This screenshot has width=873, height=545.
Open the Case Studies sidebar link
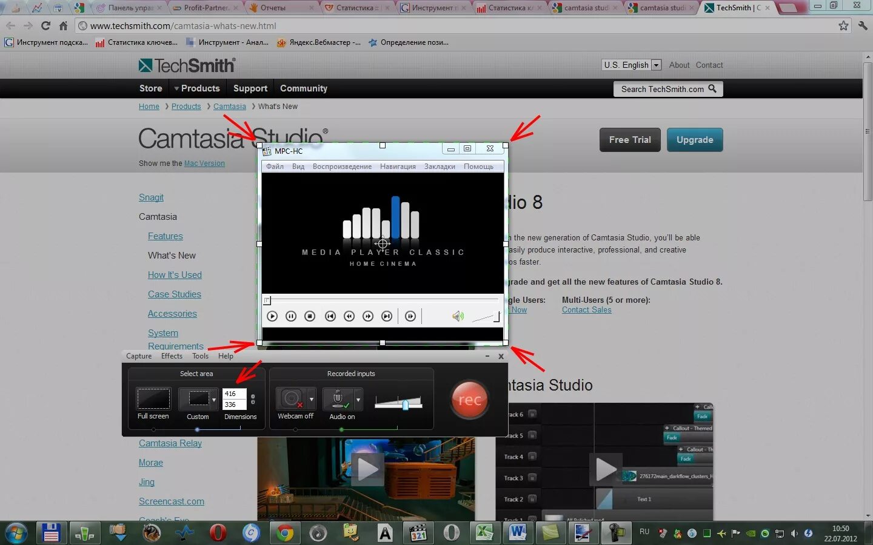[x=175, y=294]
